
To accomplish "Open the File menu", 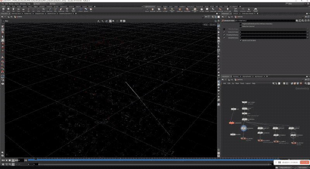I will pyautogui.click(x=3, y=4).
